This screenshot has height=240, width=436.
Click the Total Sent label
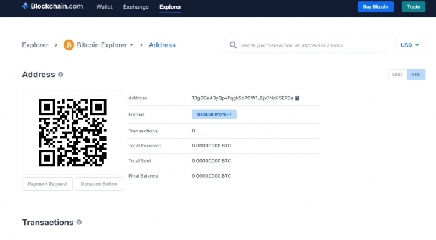(140, 160)
